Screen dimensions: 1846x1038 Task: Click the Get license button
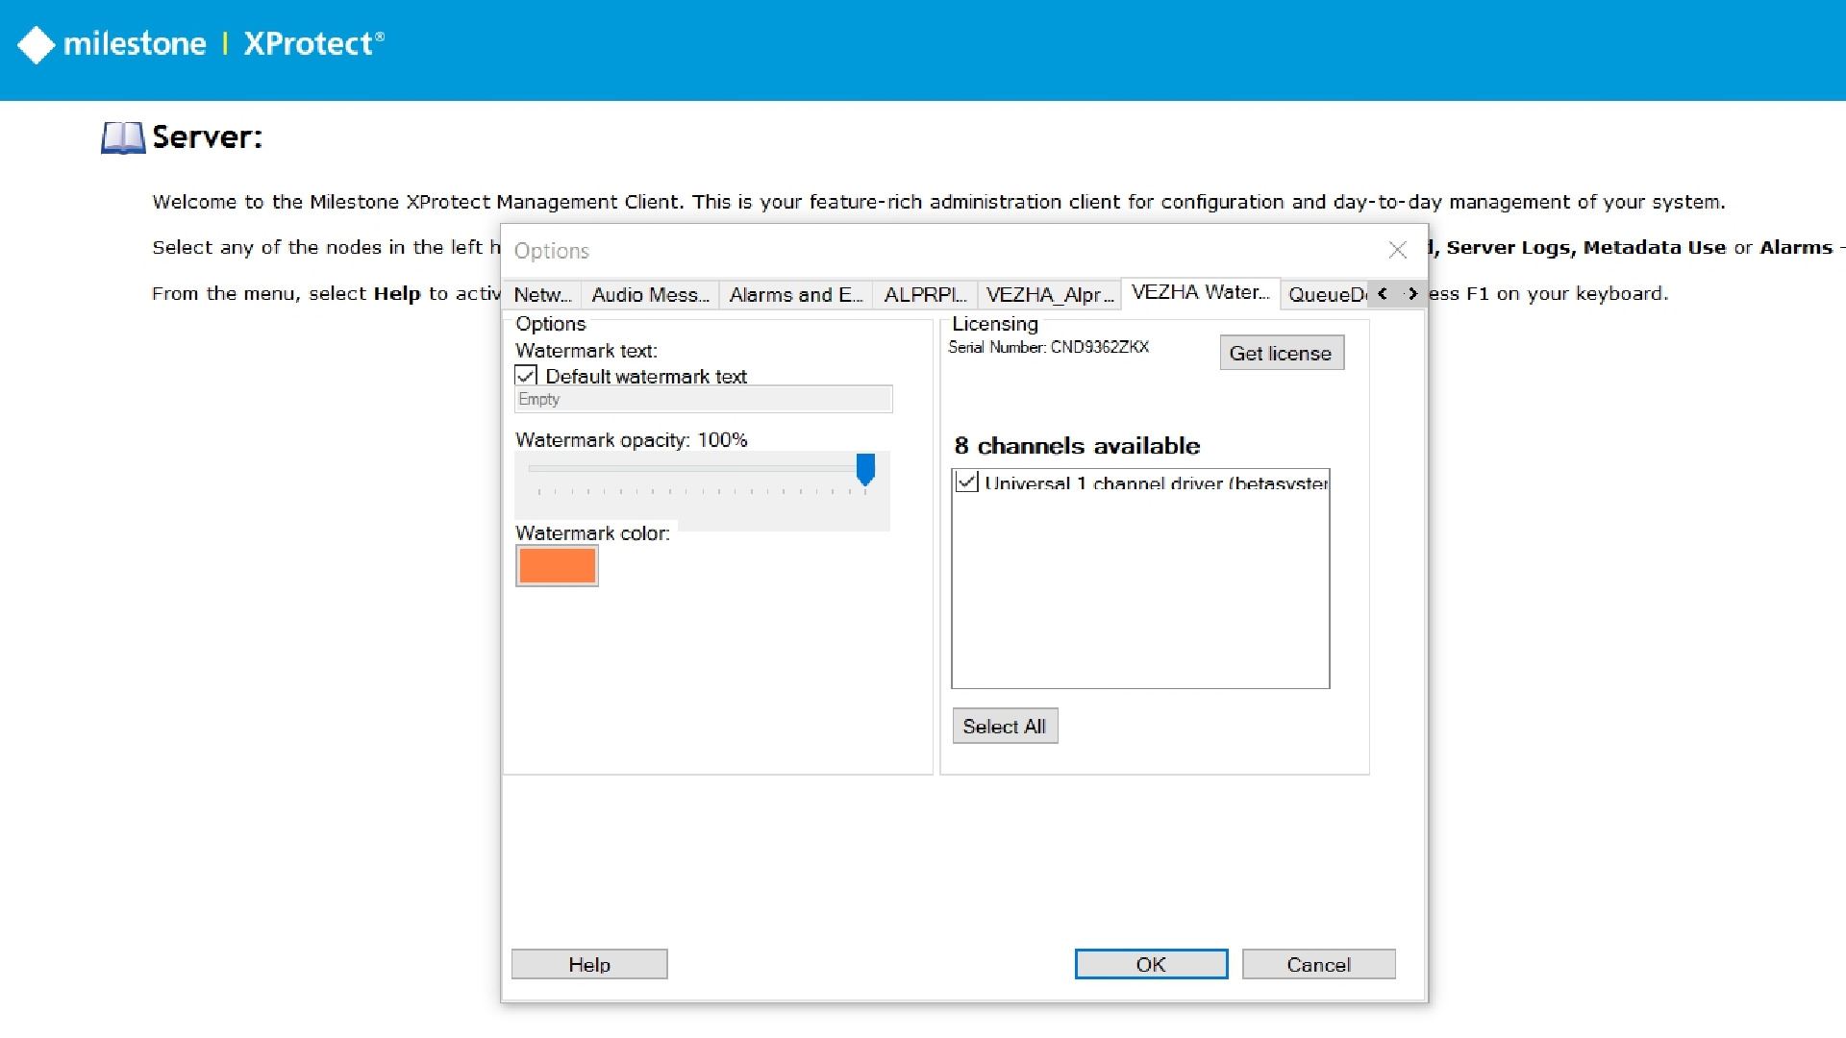pyautogui.click(x=1281, y=353)
